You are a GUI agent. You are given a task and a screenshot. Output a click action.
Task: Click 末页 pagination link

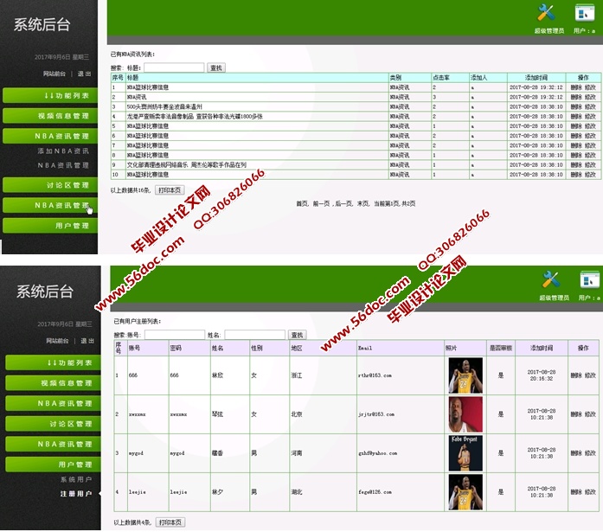coord(363,203)
